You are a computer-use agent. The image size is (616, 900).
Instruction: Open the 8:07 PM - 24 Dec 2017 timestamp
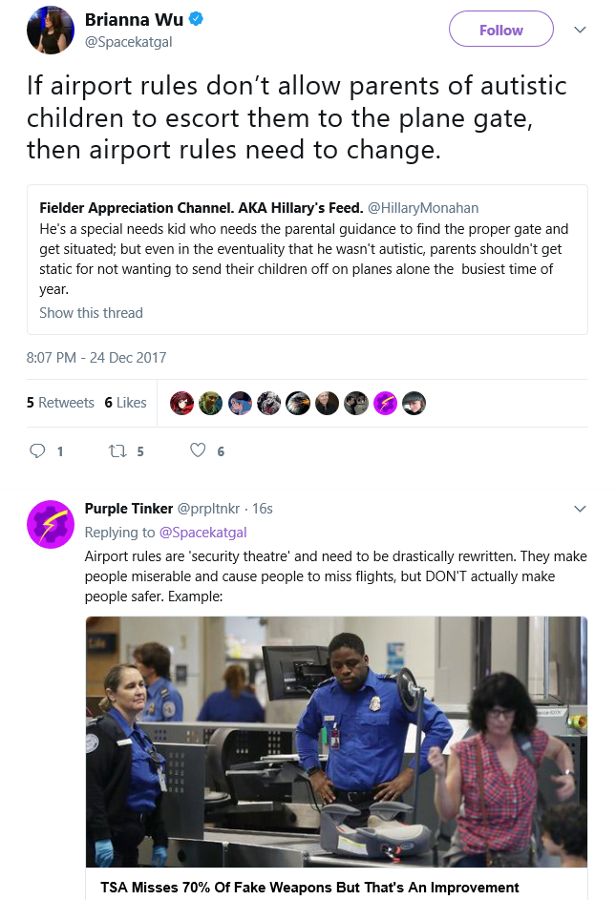click(x=96, y=358)
